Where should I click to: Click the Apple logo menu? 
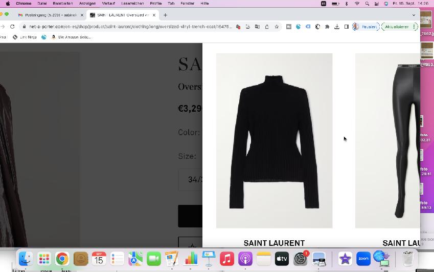[8, 3]
